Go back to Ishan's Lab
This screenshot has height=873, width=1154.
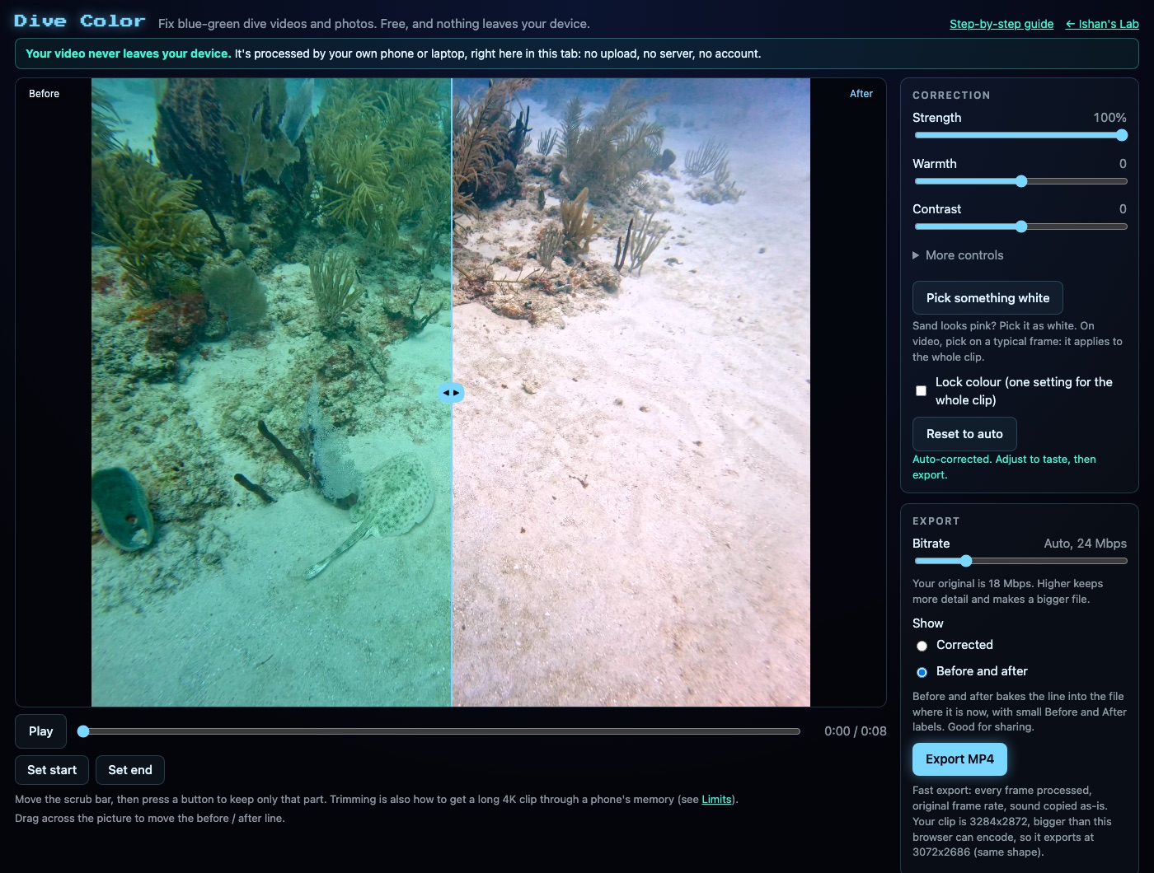click(x=1102, y=24)
